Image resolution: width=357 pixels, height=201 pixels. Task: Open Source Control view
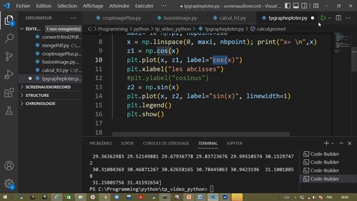tap(9, 56)
